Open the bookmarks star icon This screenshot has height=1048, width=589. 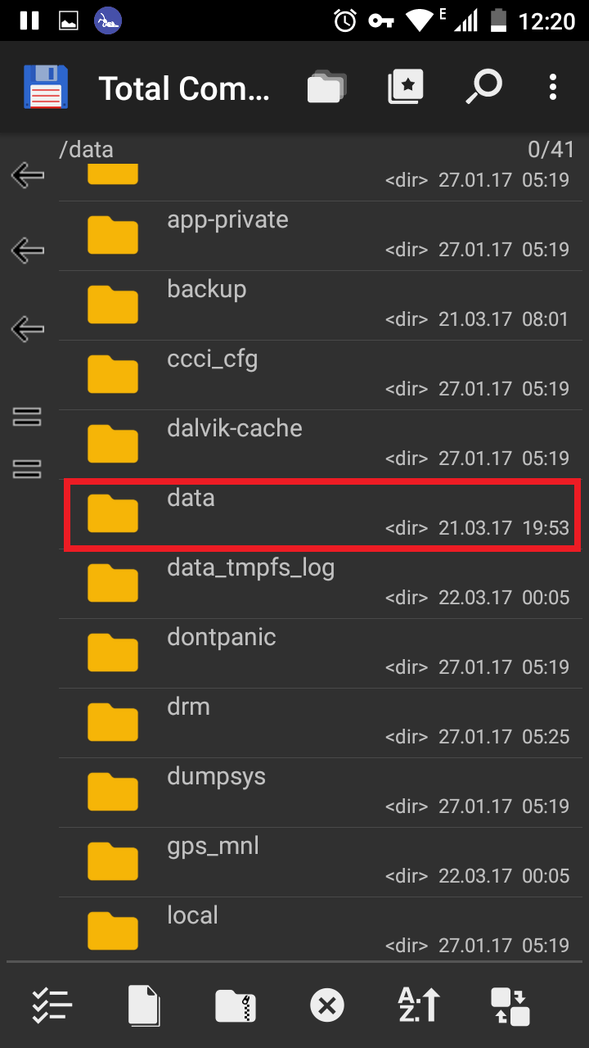pyautogui.click(x=406, y=87)
